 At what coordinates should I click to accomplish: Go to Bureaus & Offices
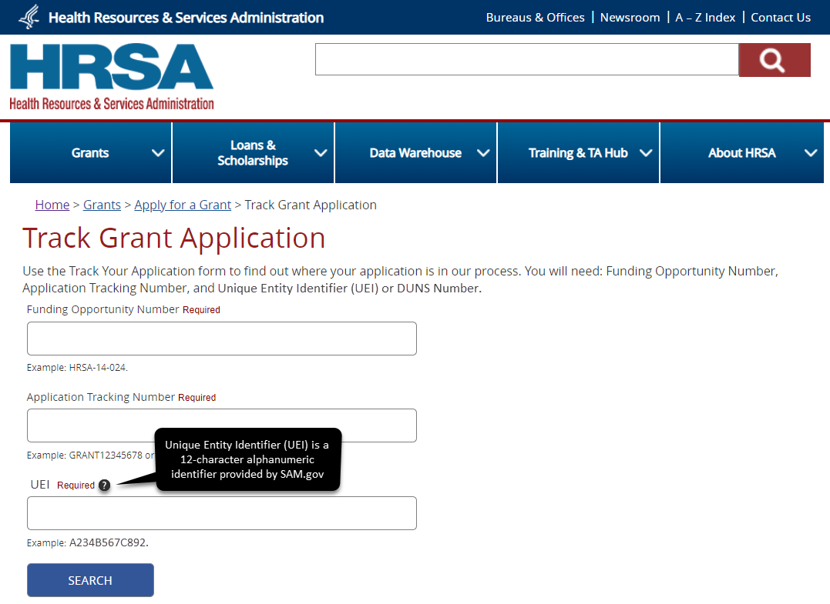pyautogui.click(x=535, y=18)
